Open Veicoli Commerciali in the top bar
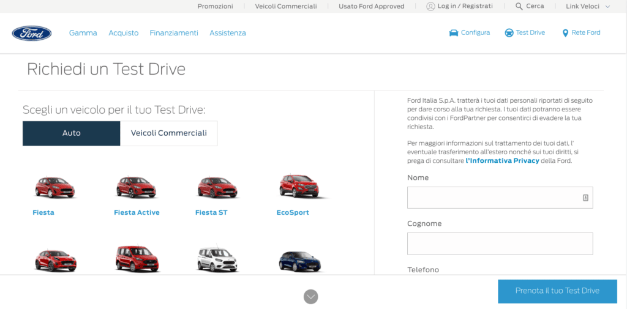The height and width of the screenshot is (309, 627). point(286,6)
